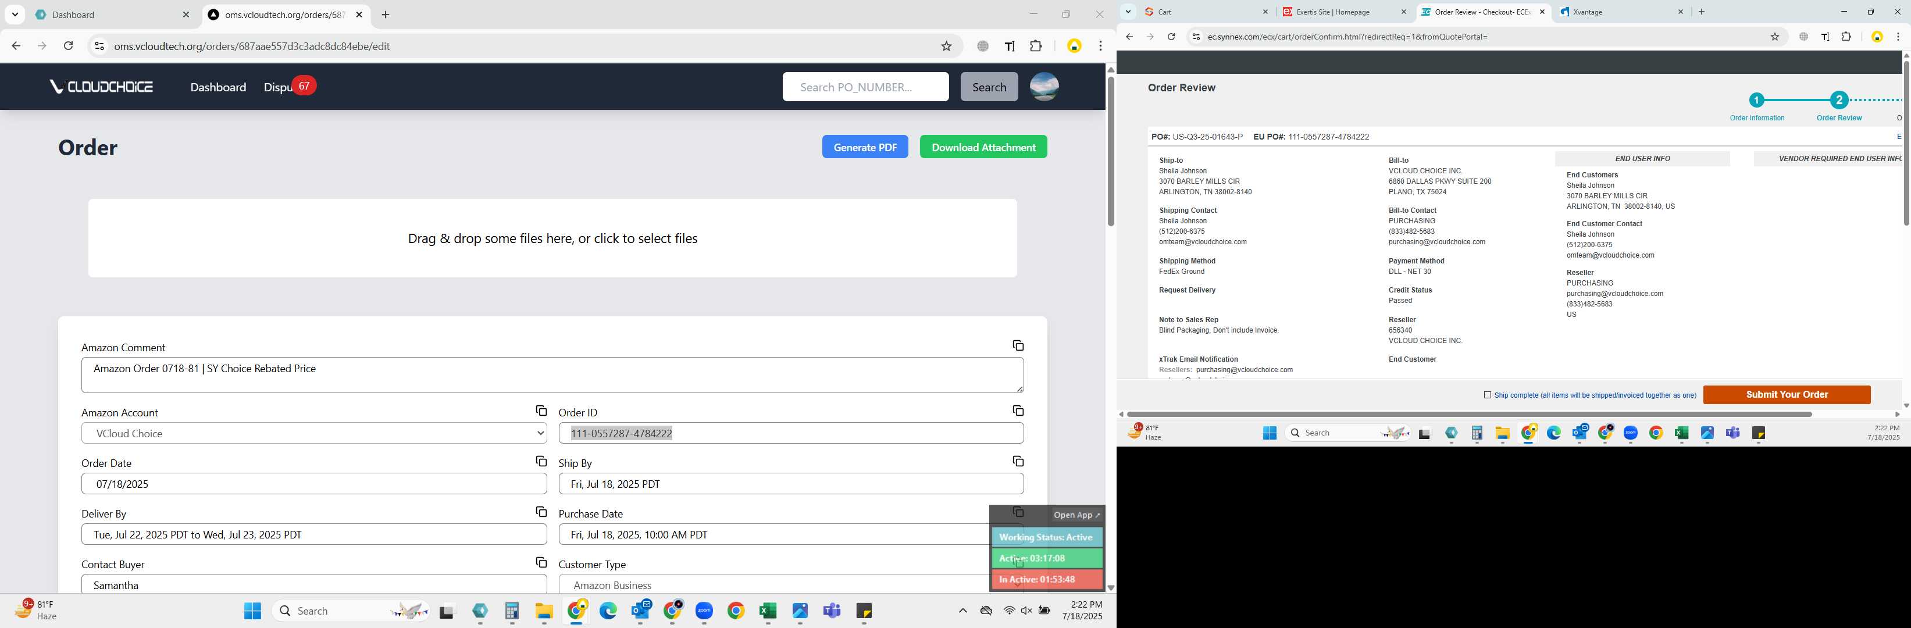This screenshot has height=628, width=1911.
Task: Click the Generate PDF button
Action: 865,147
